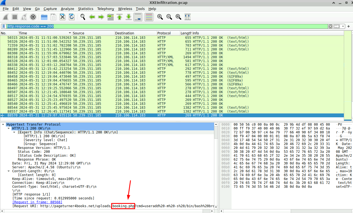Image resolution: width=353 pixels, height=213 pixels.
Task: Select packet number 88318 row
Action: pyautogui.click(x=172, y=57)
